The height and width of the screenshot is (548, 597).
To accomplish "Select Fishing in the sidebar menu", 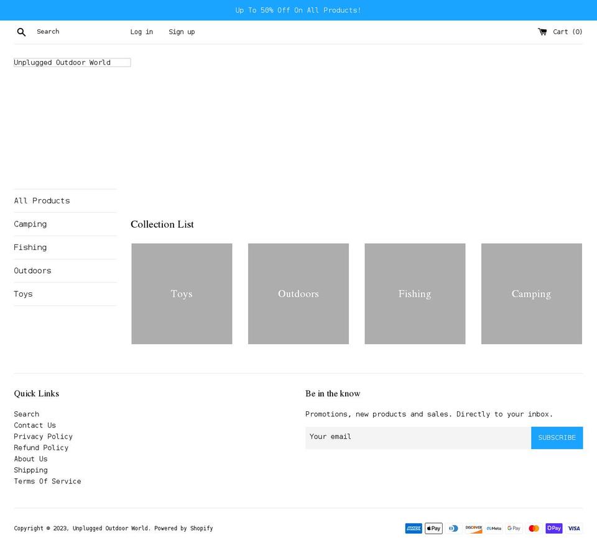I will point(30,247).
